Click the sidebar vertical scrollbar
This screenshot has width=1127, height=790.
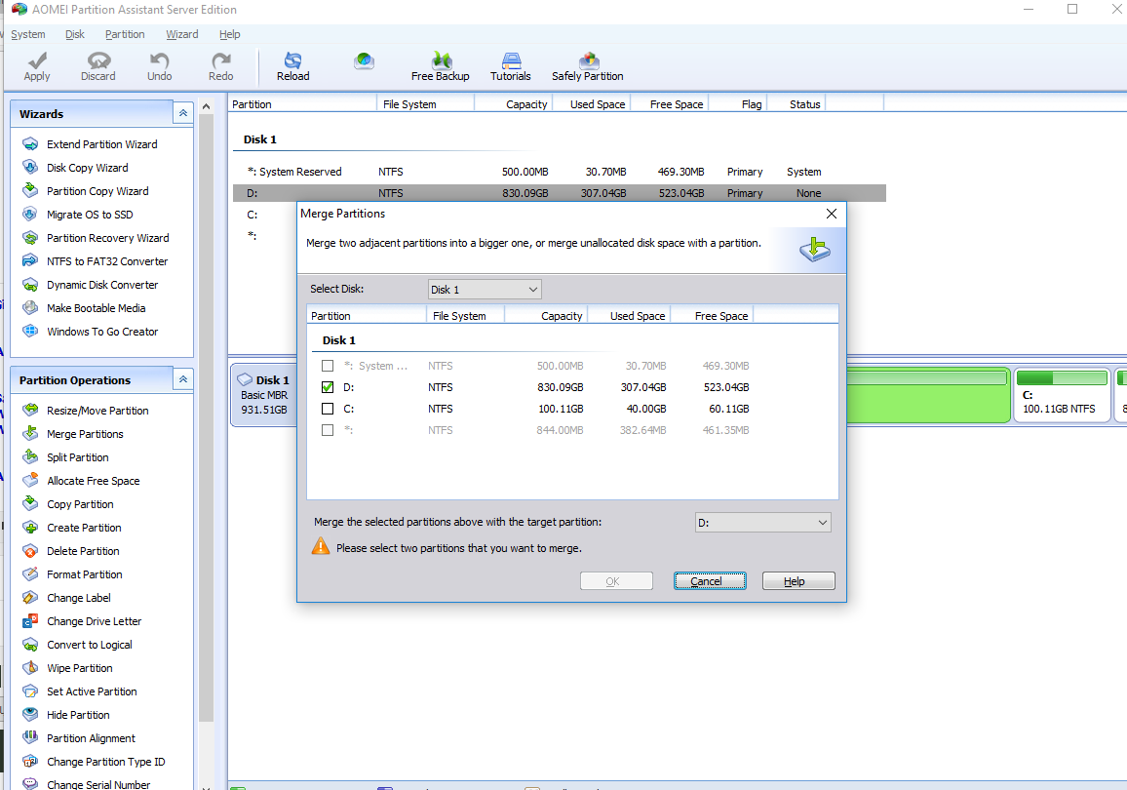click(x=207, y=416)
